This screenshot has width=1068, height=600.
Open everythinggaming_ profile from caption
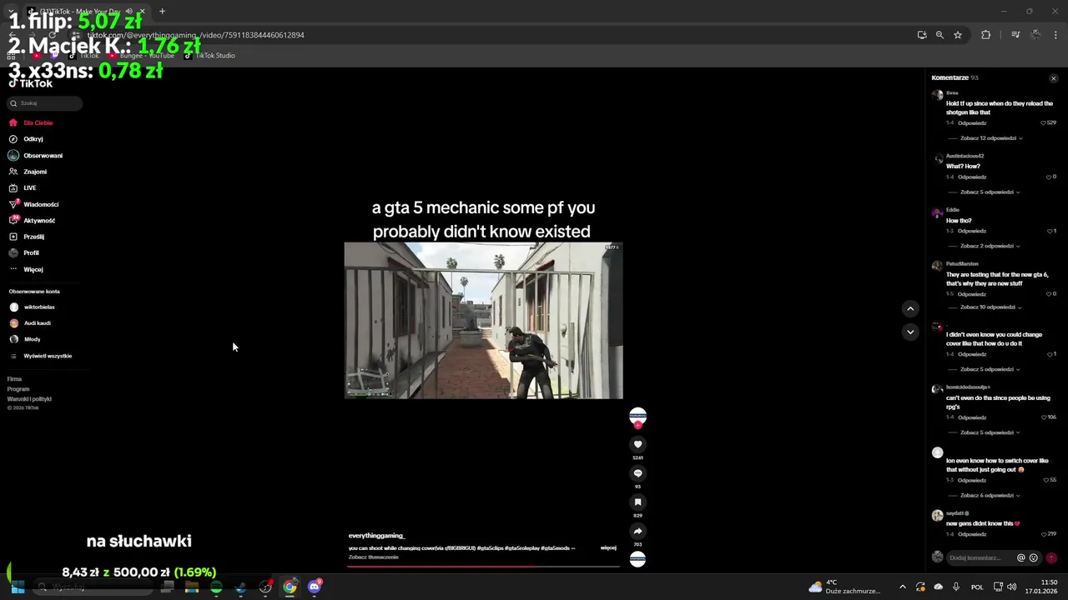pos(376,536)
